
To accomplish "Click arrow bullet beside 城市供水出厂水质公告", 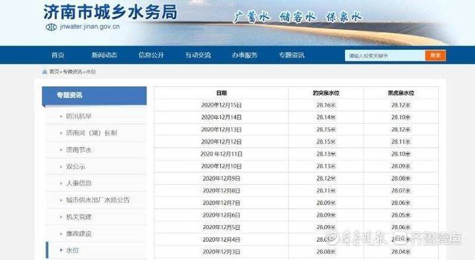I will pyautogui.click(x=61, y=200).
